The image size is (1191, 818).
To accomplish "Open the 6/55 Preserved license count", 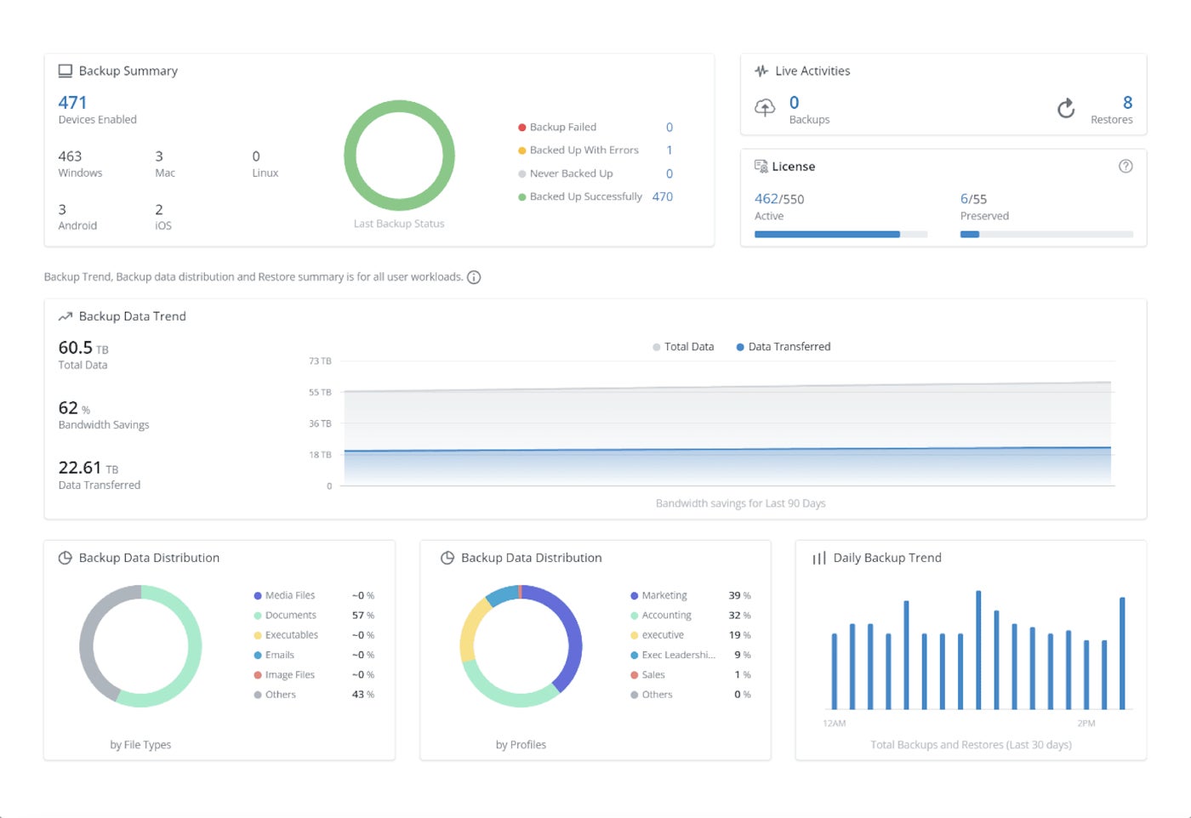I will pyautogui.click(x=973, y=199).
